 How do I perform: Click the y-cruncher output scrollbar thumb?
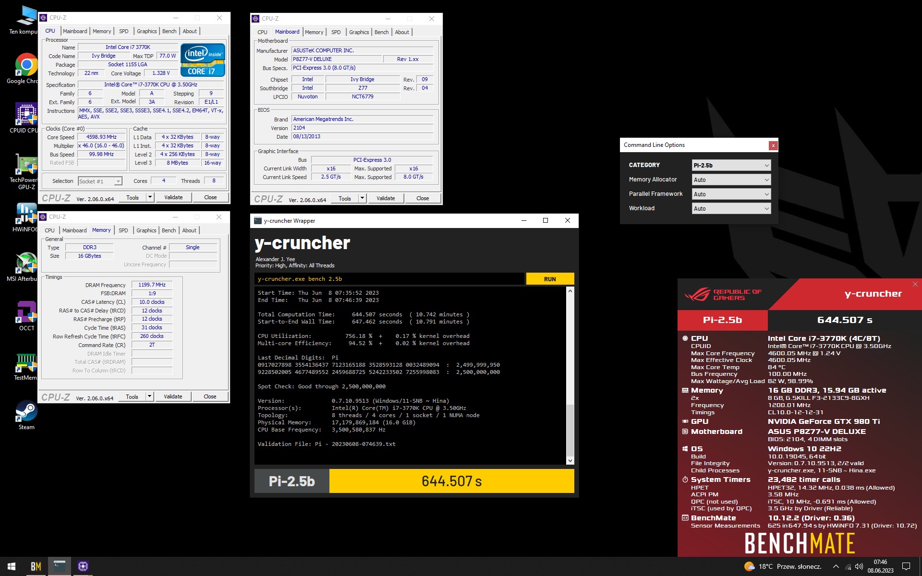[570, 431]
